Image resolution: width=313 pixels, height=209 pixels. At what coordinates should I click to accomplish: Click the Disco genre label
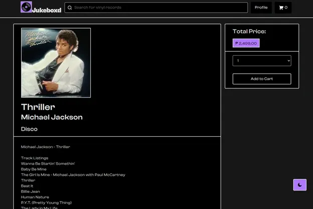coord(29,129)
